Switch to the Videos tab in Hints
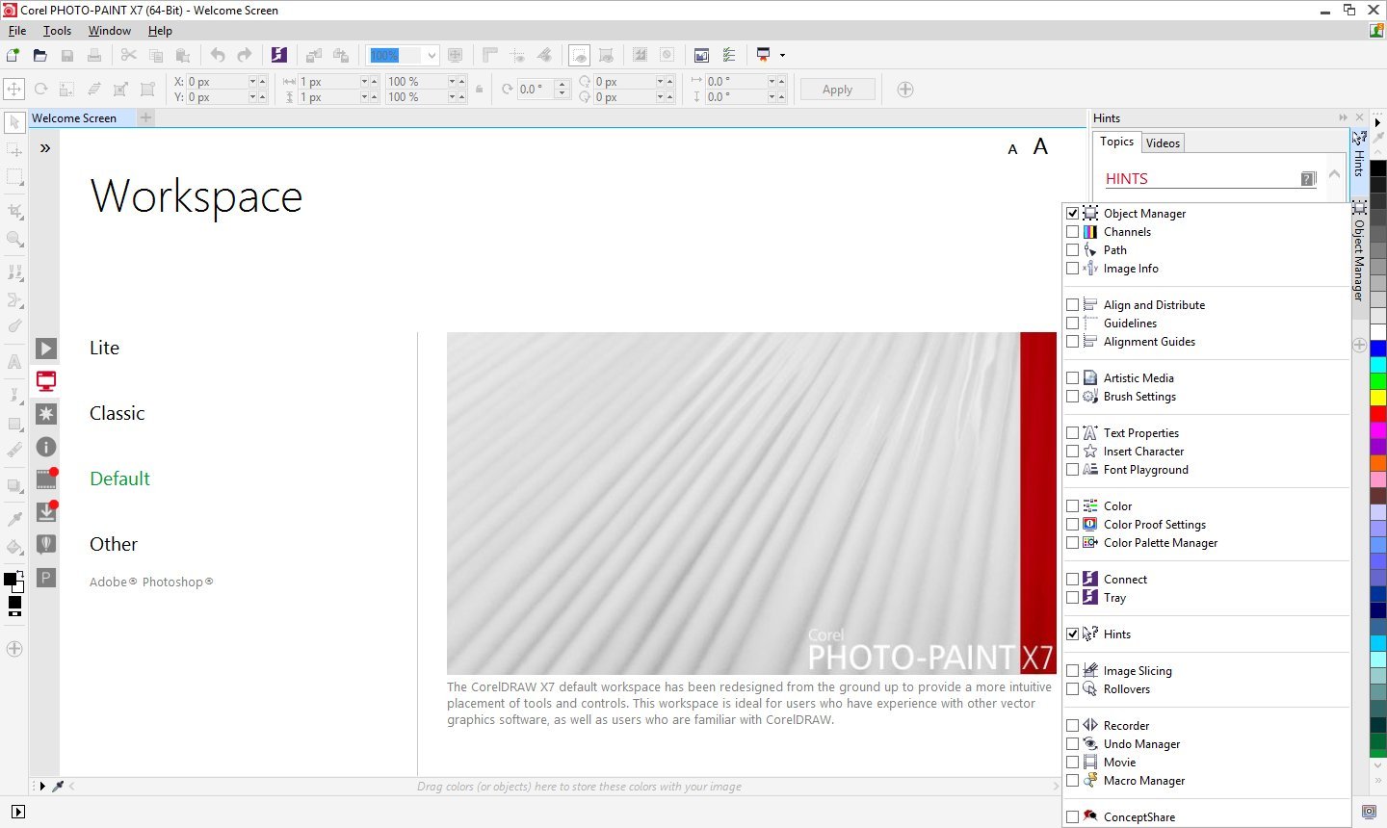 1163,142
